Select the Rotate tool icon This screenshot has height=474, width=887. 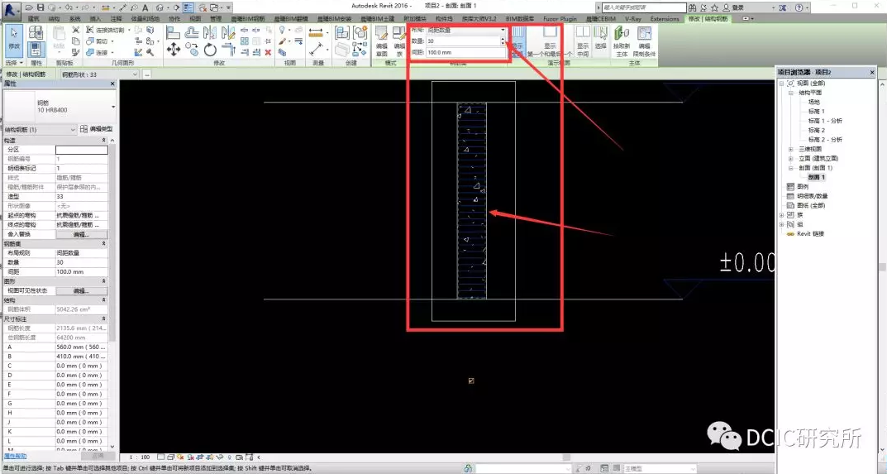(x=210, y=50)
